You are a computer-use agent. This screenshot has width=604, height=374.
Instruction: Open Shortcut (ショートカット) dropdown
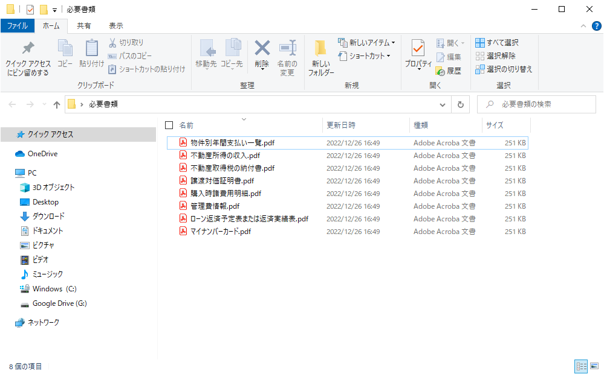point(365,55)
